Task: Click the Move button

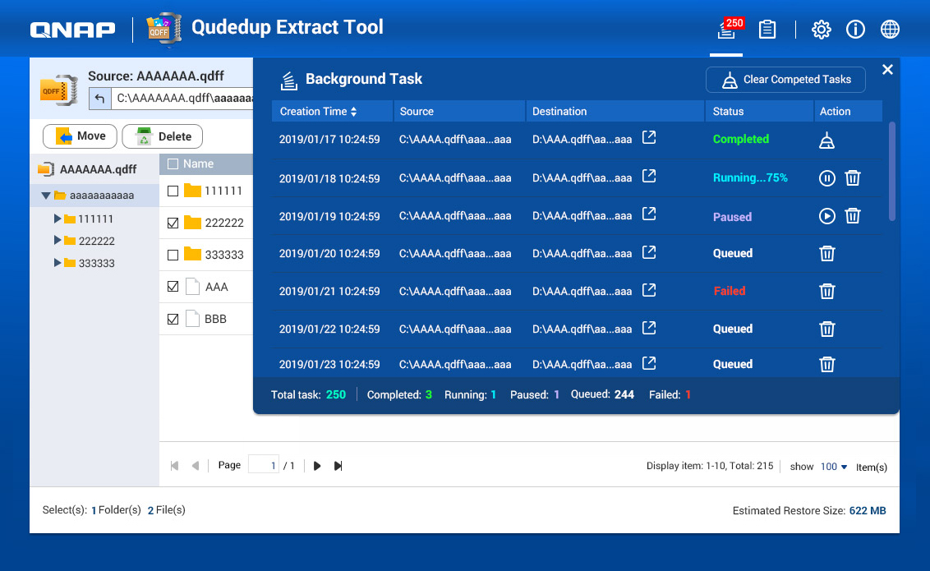Action: [80, 136]
